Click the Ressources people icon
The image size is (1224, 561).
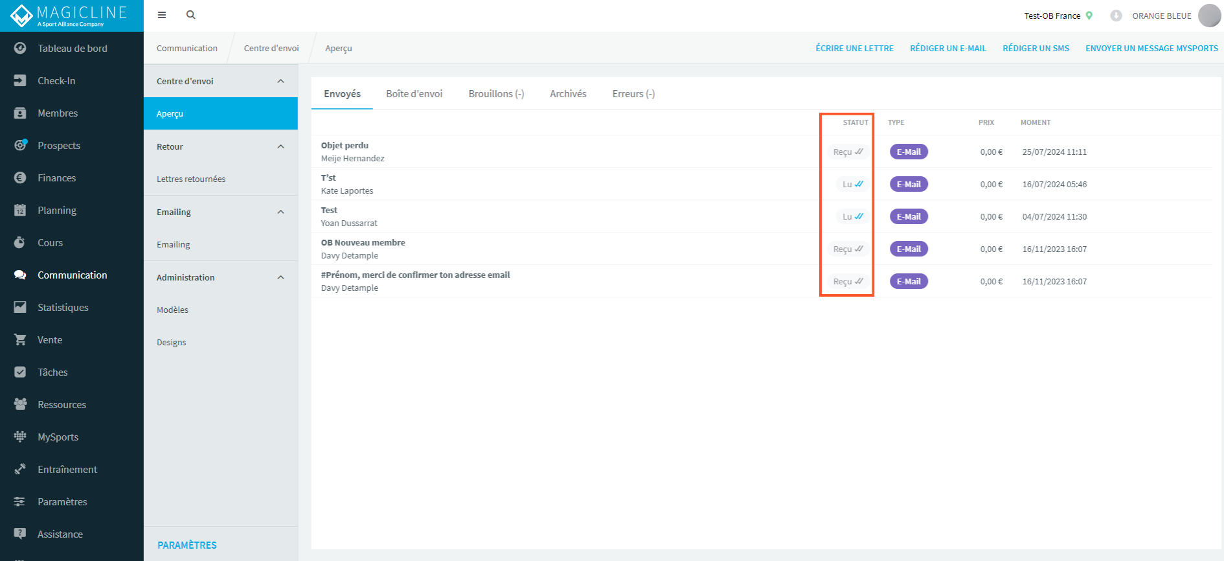point(20,404)
